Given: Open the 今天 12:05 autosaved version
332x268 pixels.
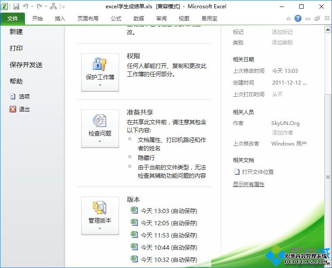Looking at the screenshot, I should tap(169, 223).
